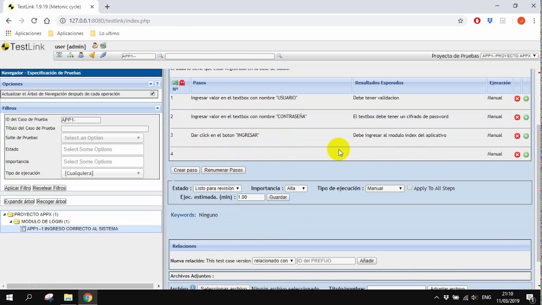This screenshot has height=305, width=542.
Task: Click the Ejec. estimada minutes input field
Action: click(251, 197)
